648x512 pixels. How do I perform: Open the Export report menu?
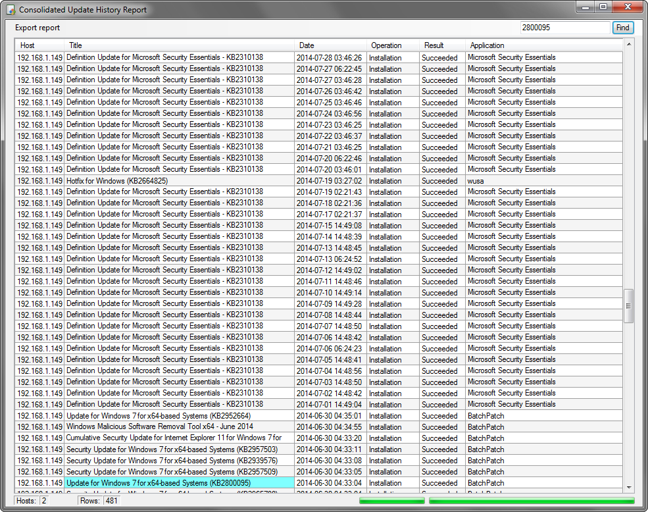click(37, 28)
